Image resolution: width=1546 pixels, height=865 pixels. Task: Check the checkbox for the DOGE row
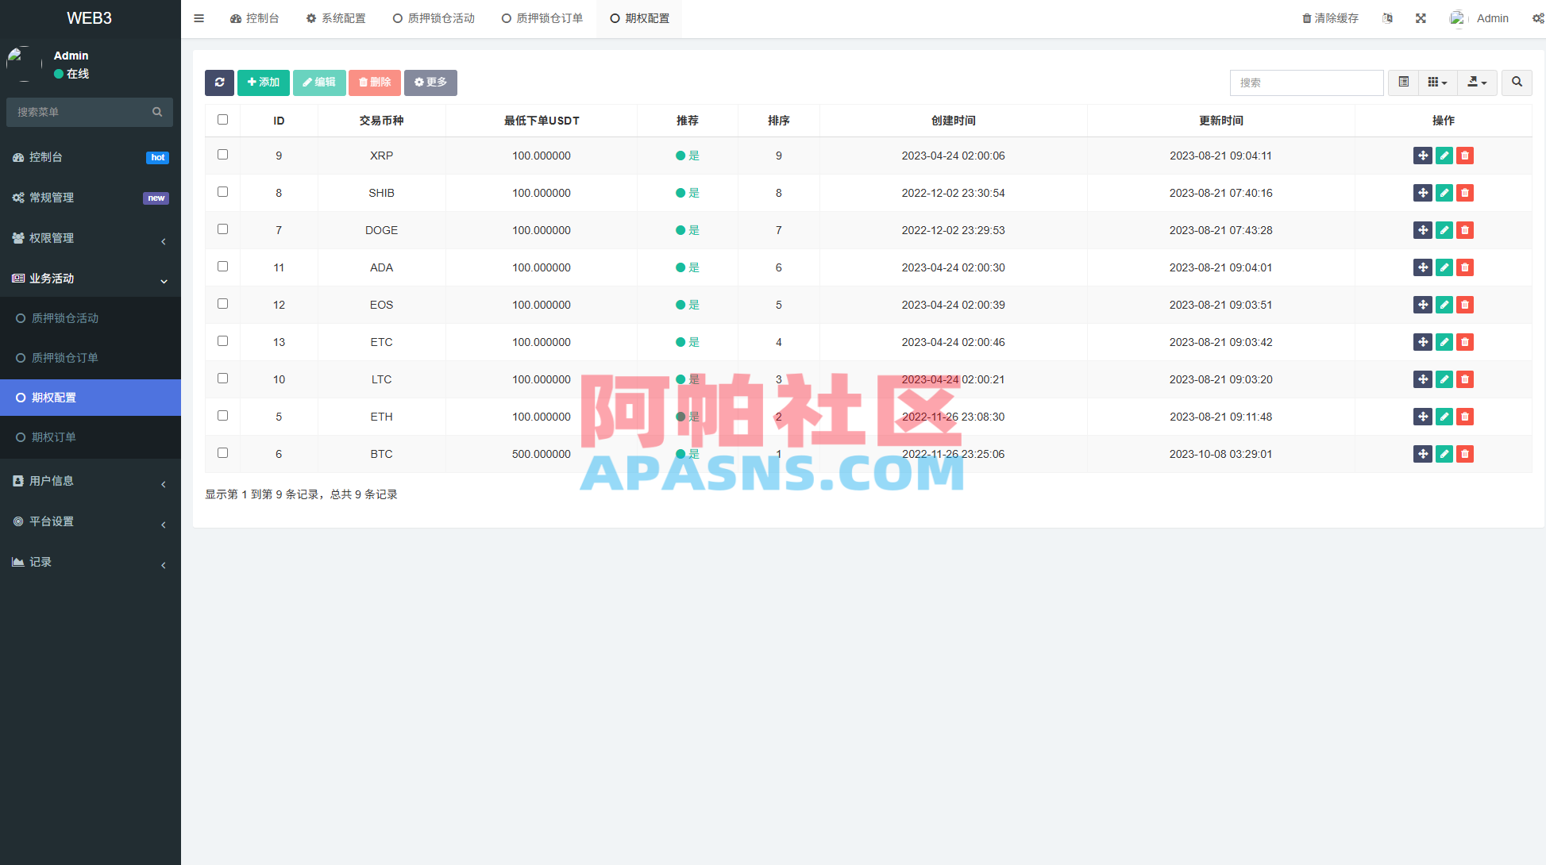[x=222, y=229]
